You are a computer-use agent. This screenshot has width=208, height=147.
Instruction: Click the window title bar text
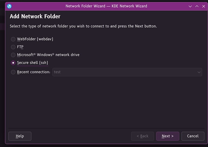click(x=106, y=6)
